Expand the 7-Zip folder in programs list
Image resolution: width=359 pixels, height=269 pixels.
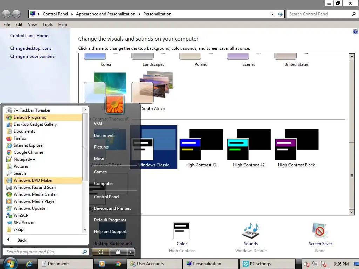point(43,229)
